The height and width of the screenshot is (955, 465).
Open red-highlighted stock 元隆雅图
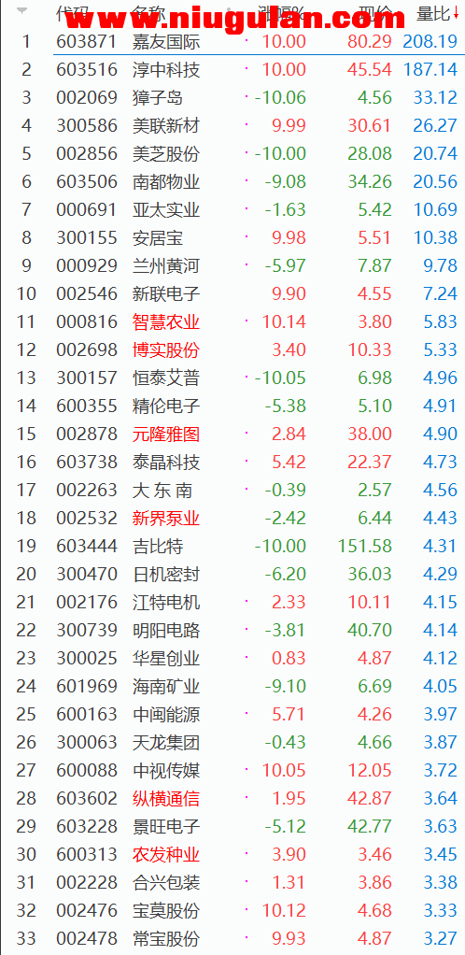tap(166, 435)
